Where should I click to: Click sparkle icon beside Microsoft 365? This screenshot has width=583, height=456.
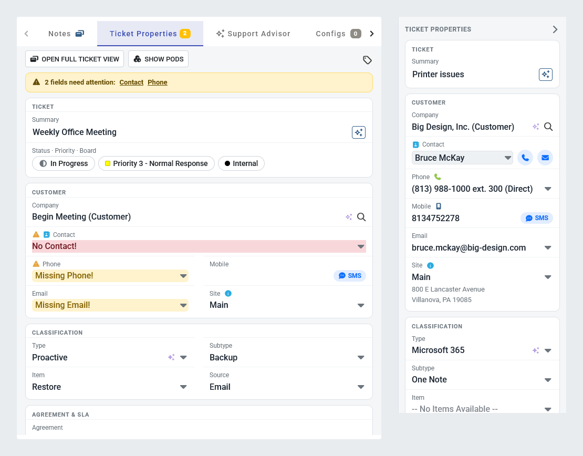point(536,350)
